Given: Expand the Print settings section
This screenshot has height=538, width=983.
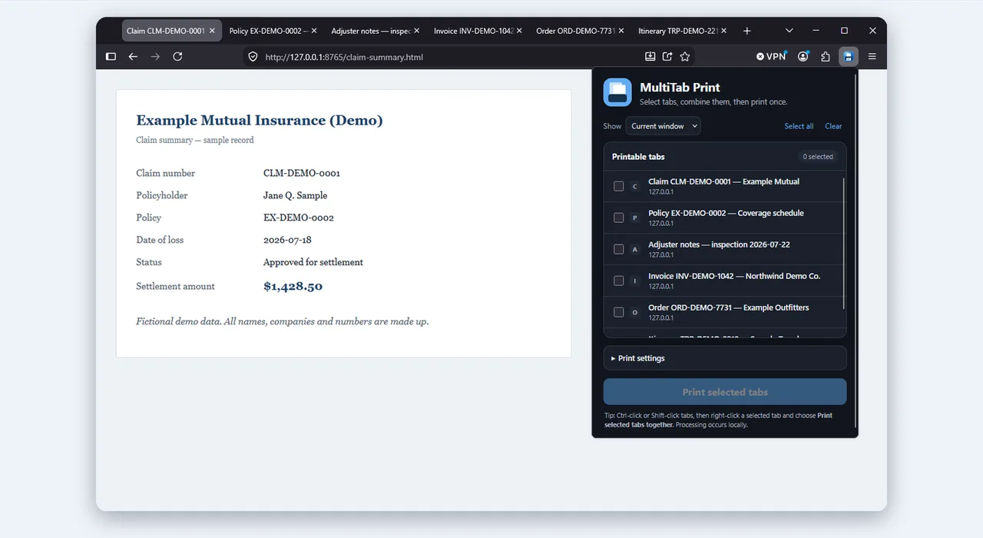Looking at the screenshot, I should coord(725,358).
